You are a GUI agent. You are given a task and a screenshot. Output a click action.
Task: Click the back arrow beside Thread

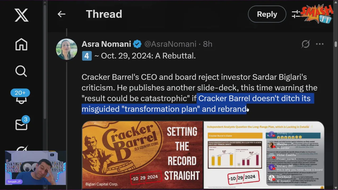[x=61, y=14]
